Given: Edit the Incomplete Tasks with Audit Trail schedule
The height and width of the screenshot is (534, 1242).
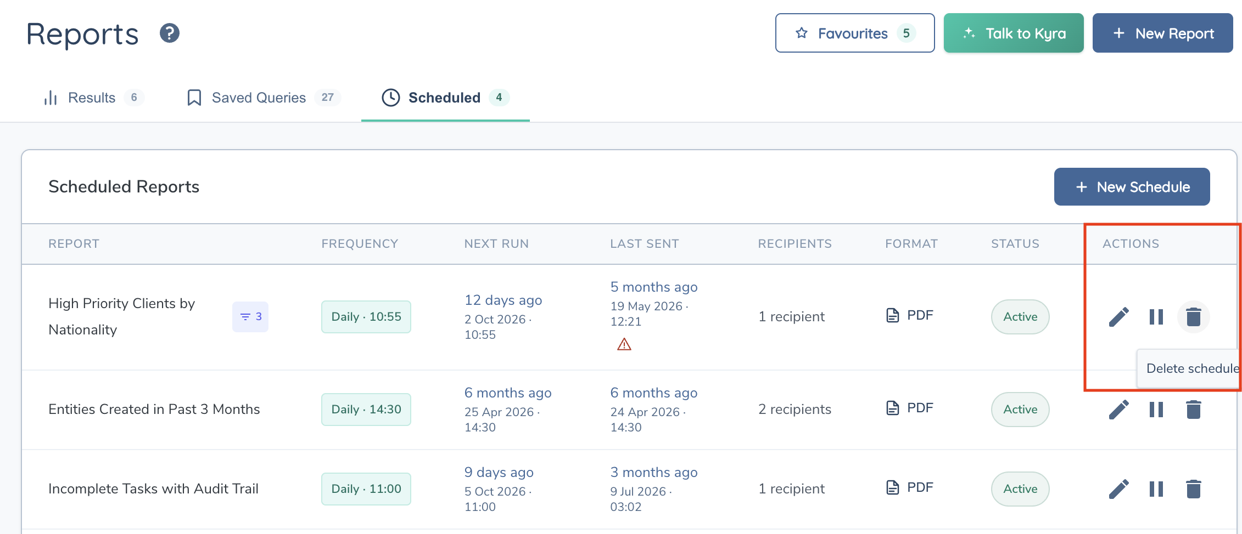Looking at the screenshot, I should (1118, 489).
